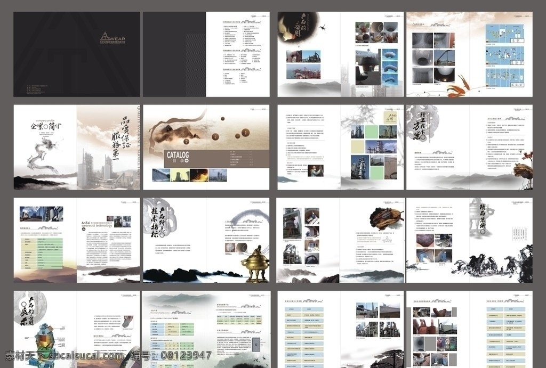Select the 'AnTai wearesist technology' title

point(97,224)
